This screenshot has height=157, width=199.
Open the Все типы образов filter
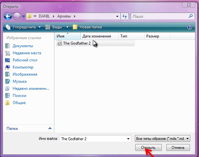tap(162, 139)
